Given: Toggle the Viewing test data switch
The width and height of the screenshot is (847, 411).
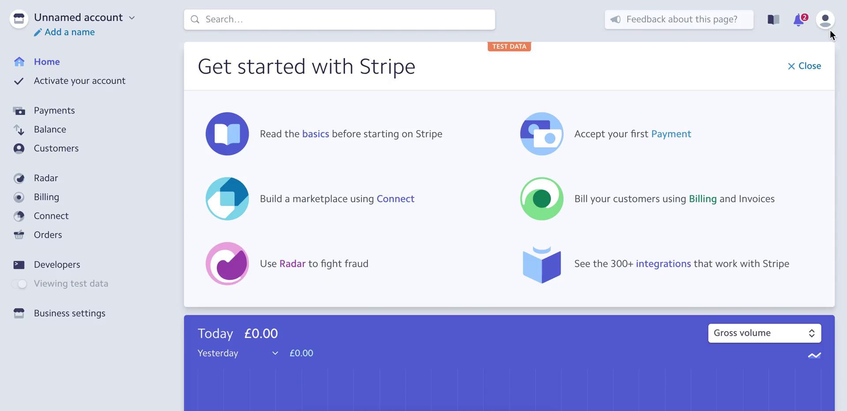Looking at the screenshot, I should point(19,284).
